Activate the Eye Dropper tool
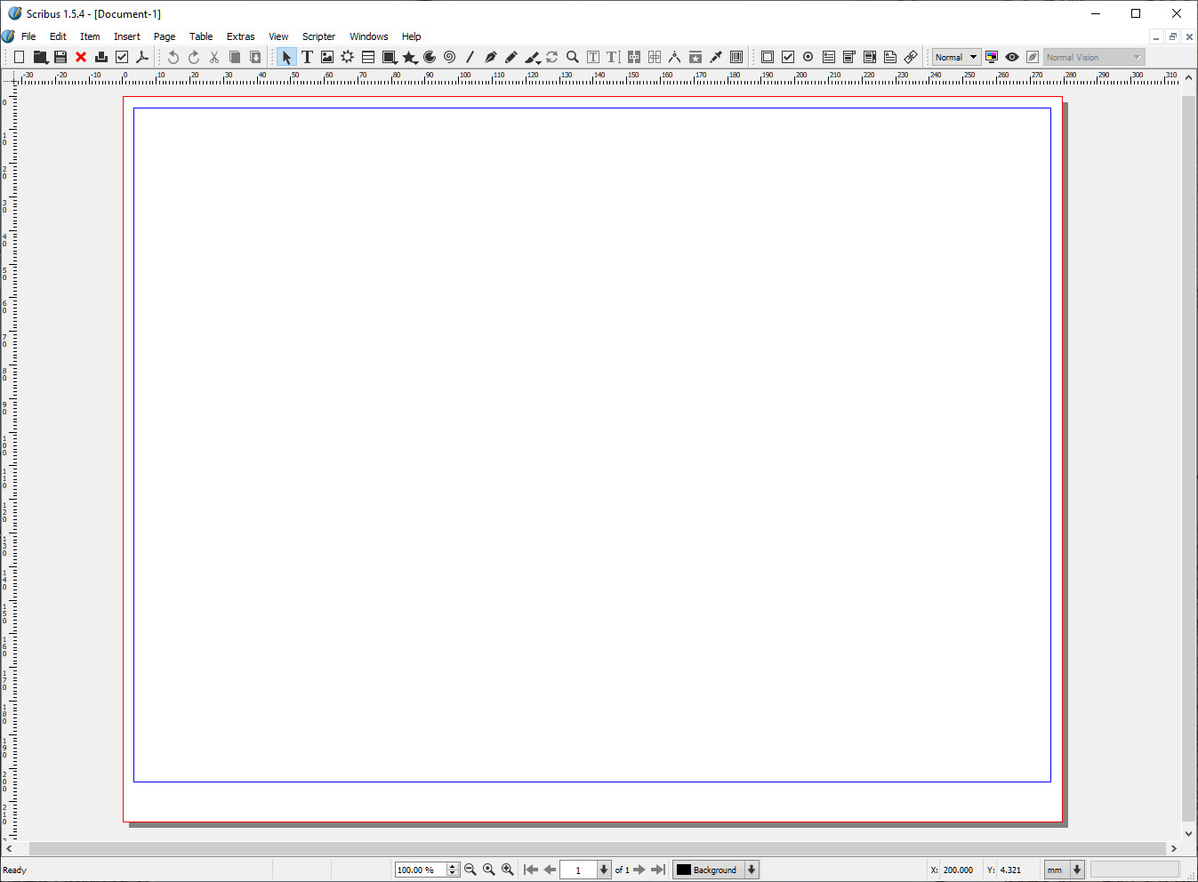1198x882 pixels. 716,57
